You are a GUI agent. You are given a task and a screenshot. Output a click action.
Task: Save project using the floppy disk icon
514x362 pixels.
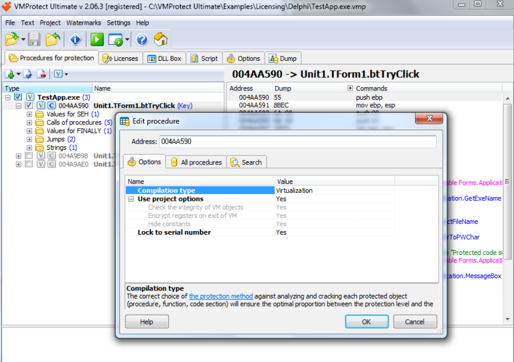click(x=34, y=40)
